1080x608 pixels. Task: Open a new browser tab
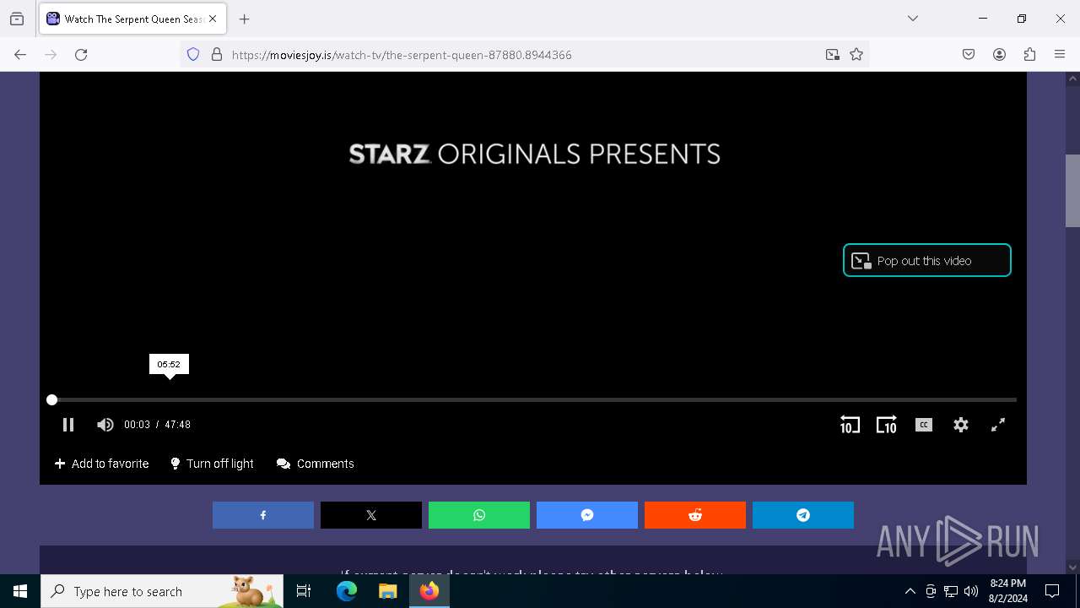point(244,19)
